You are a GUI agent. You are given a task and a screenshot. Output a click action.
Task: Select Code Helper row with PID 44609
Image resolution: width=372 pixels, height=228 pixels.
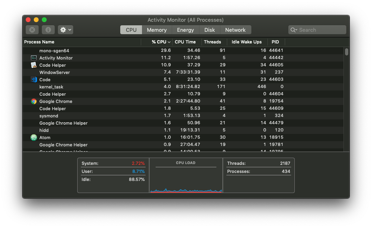click(183, 109)
